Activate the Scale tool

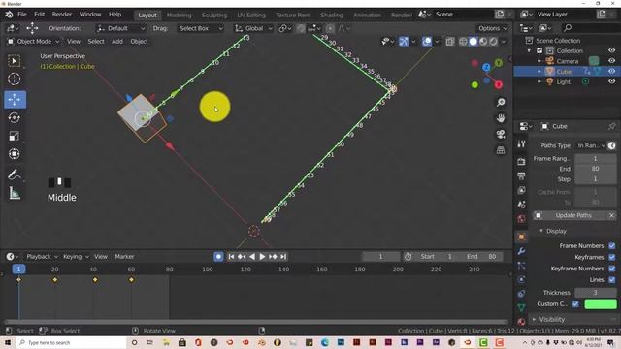pyautogui.click(x=15, y=136)
